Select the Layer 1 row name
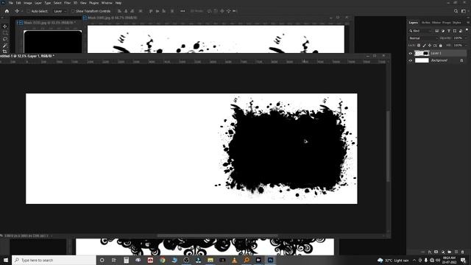This screenshot has height=265, width=471. click(x=436, y=54)
